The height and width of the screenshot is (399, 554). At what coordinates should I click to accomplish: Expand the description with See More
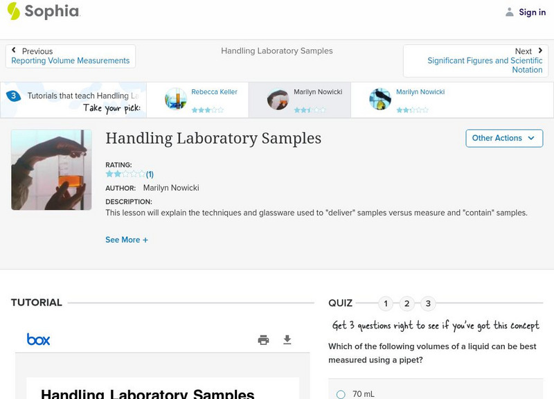127,240
